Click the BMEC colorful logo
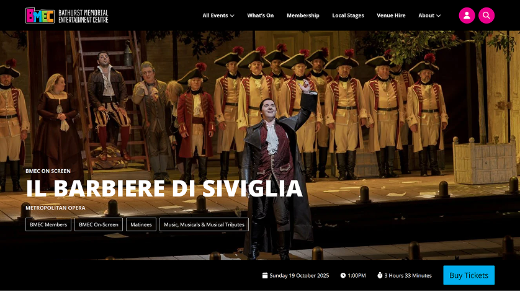The width and height of the screenshot is (520, 292). [x=40, y=15]
